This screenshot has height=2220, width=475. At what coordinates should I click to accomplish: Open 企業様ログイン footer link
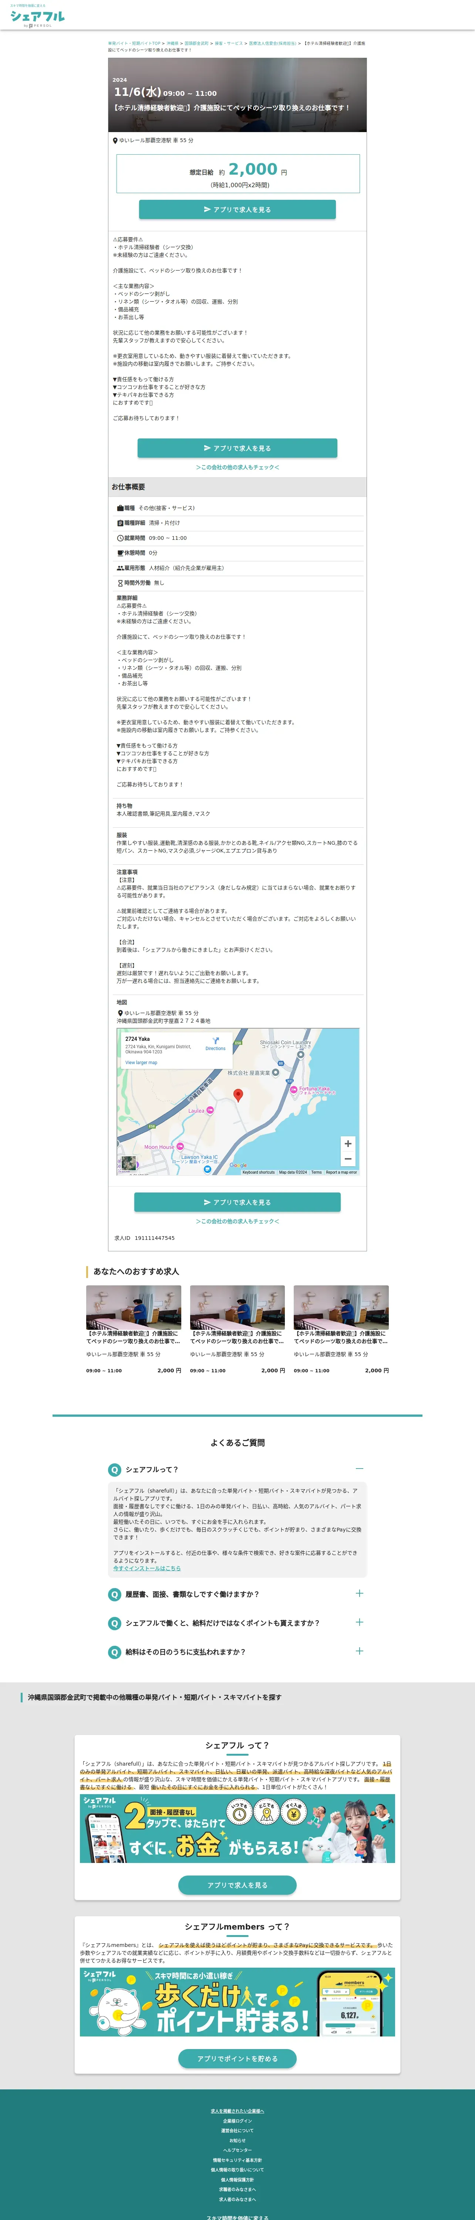[x=237, y=2121]
